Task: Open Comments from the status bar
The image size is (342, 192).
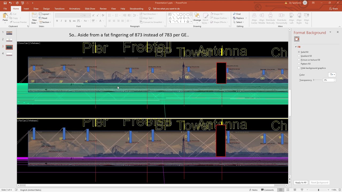Action: point(267,190)
